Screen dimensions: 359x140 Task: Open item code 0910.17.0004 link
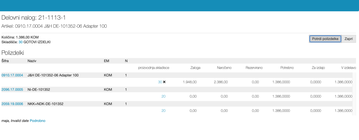click(x=12, y=75)
